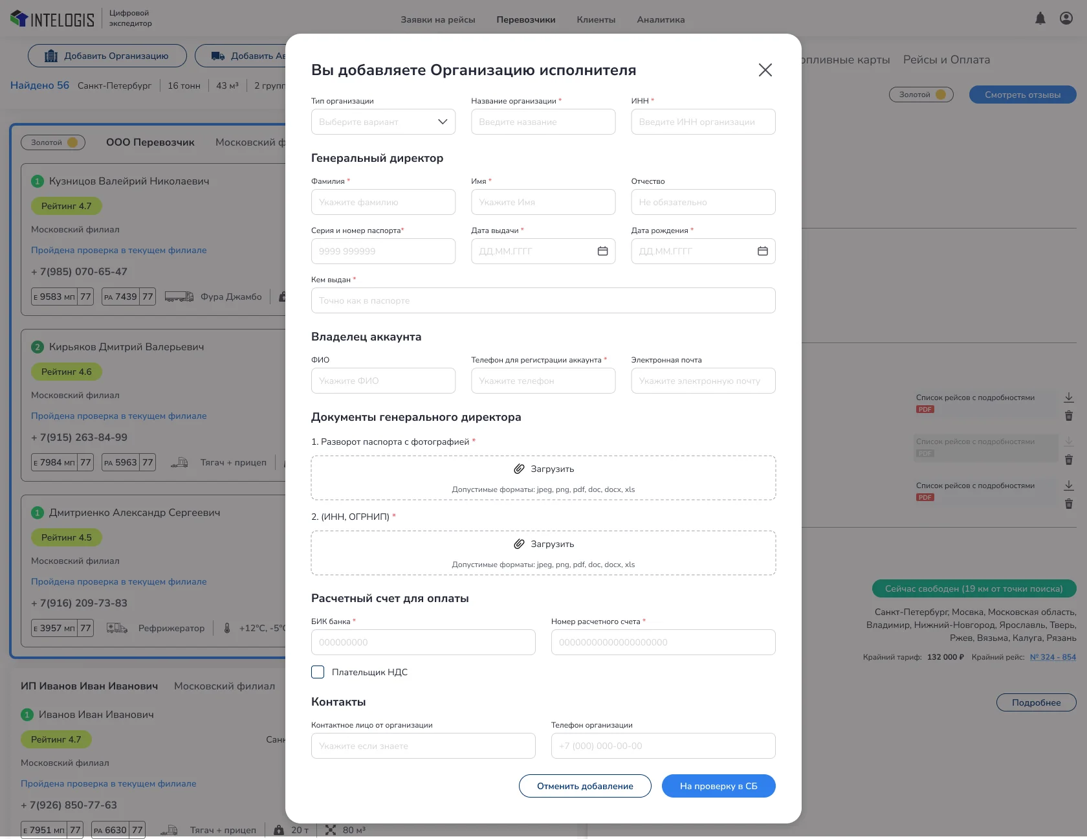Check the 'Плательщик НДС' checkbox

[x=318, y=672]
